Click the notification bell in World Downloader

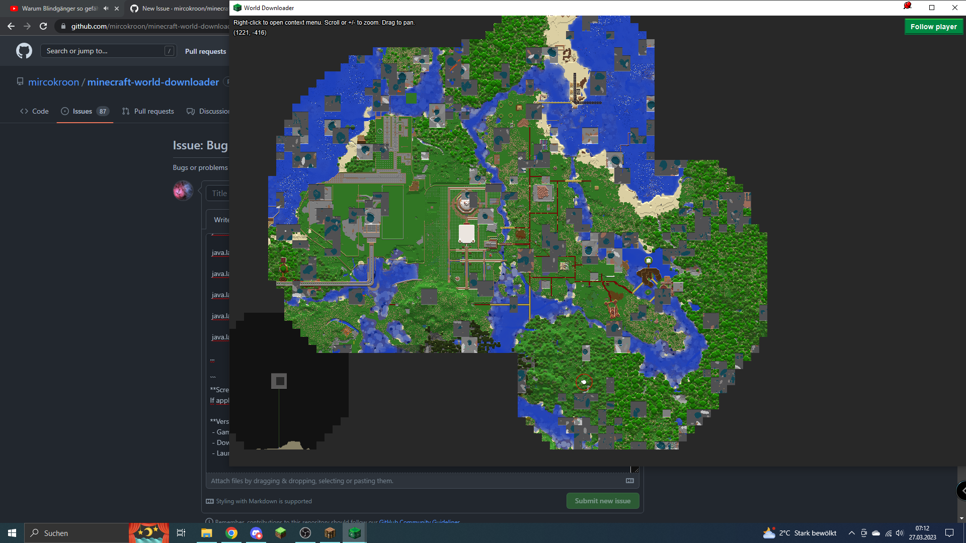908,7
